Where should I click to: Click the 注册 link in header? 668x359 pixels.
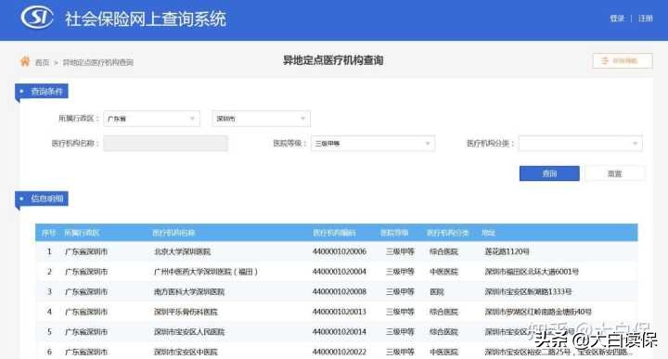pos(646,19)
